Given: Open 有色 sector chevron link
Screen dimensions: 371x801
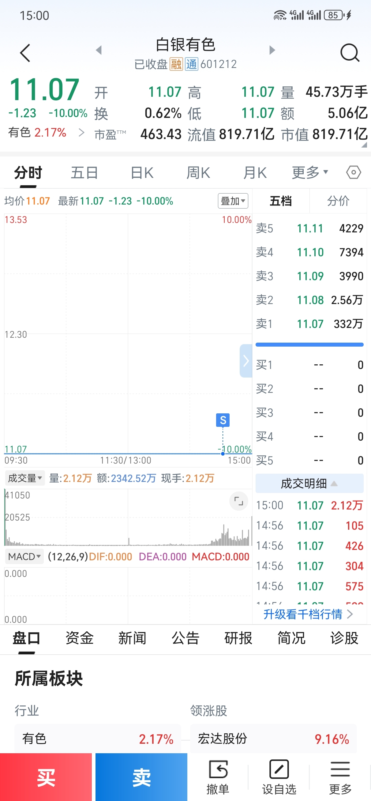Looking at the screenshot, I should tap(81, 133).
